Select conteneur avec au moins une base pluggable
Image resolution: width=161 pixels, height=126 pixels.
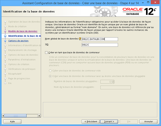[50, 76]
